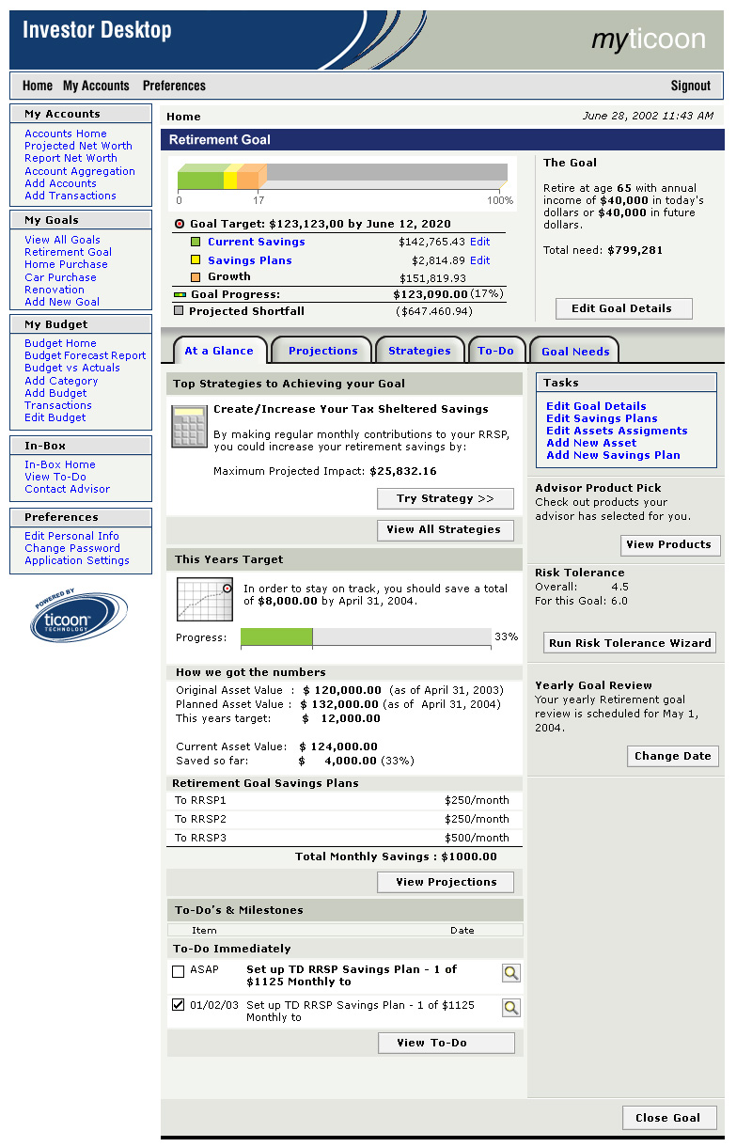This screenshot has width=752, height=1147.
Task: Click the calculator icon beside tax sheltered savings
Action: (189, 426)
